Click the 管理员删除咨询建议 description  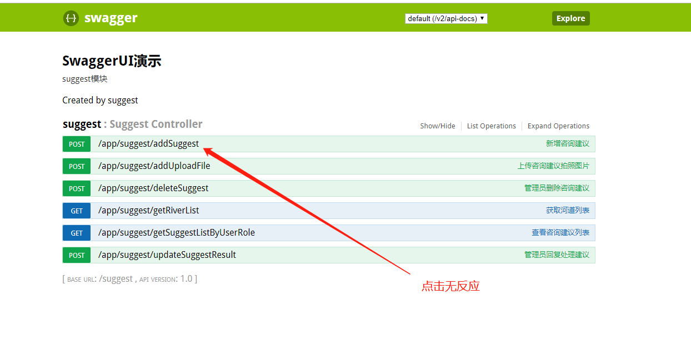click(557, 188)
